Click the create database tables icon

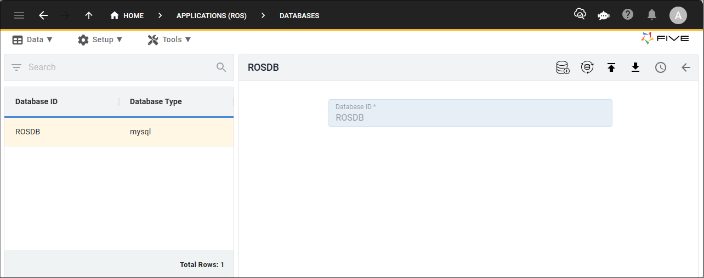pos(563,67)
